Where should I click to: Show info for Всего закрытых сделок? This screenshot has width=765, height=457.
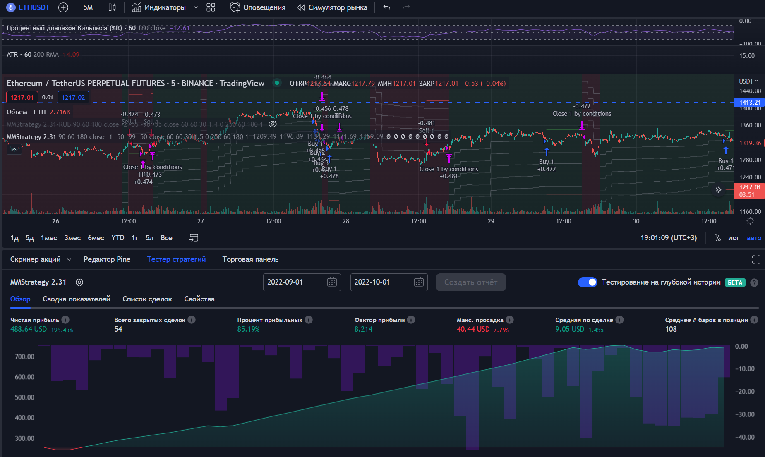[x=192, y=320]
